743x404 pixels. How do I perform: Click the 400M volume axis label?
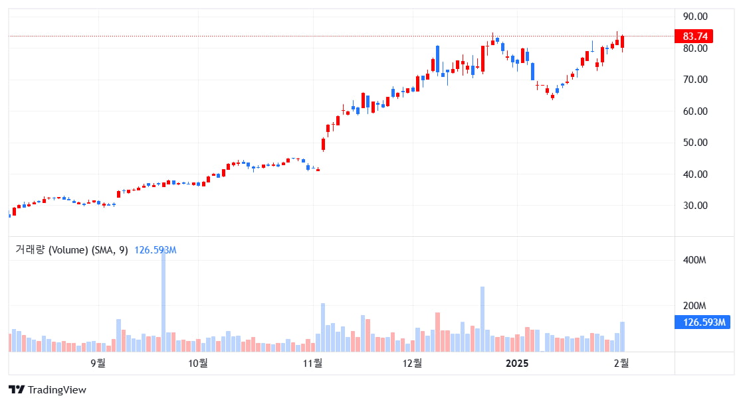(x=694, y=260)
